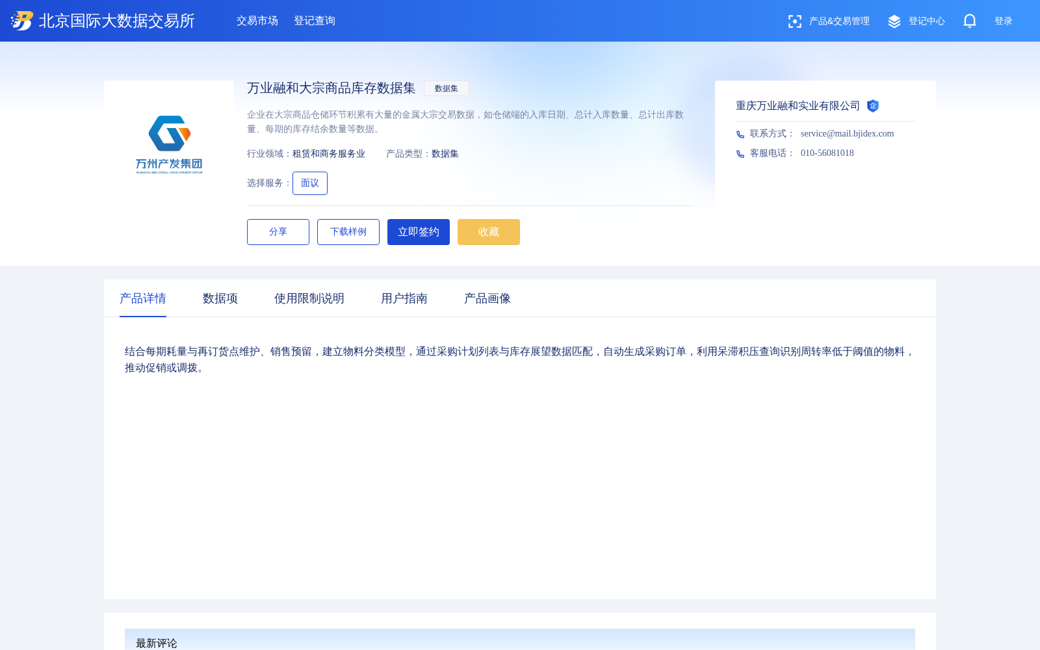Switch to the 产品画像 tab
This screenshot has width=1040, height=650.
point(487,298)
